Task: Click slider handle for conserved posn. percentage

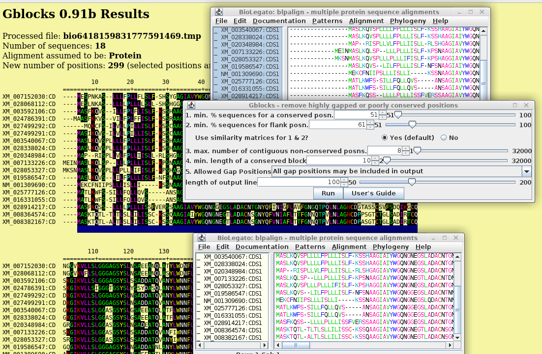Action: tap(398, 115)
